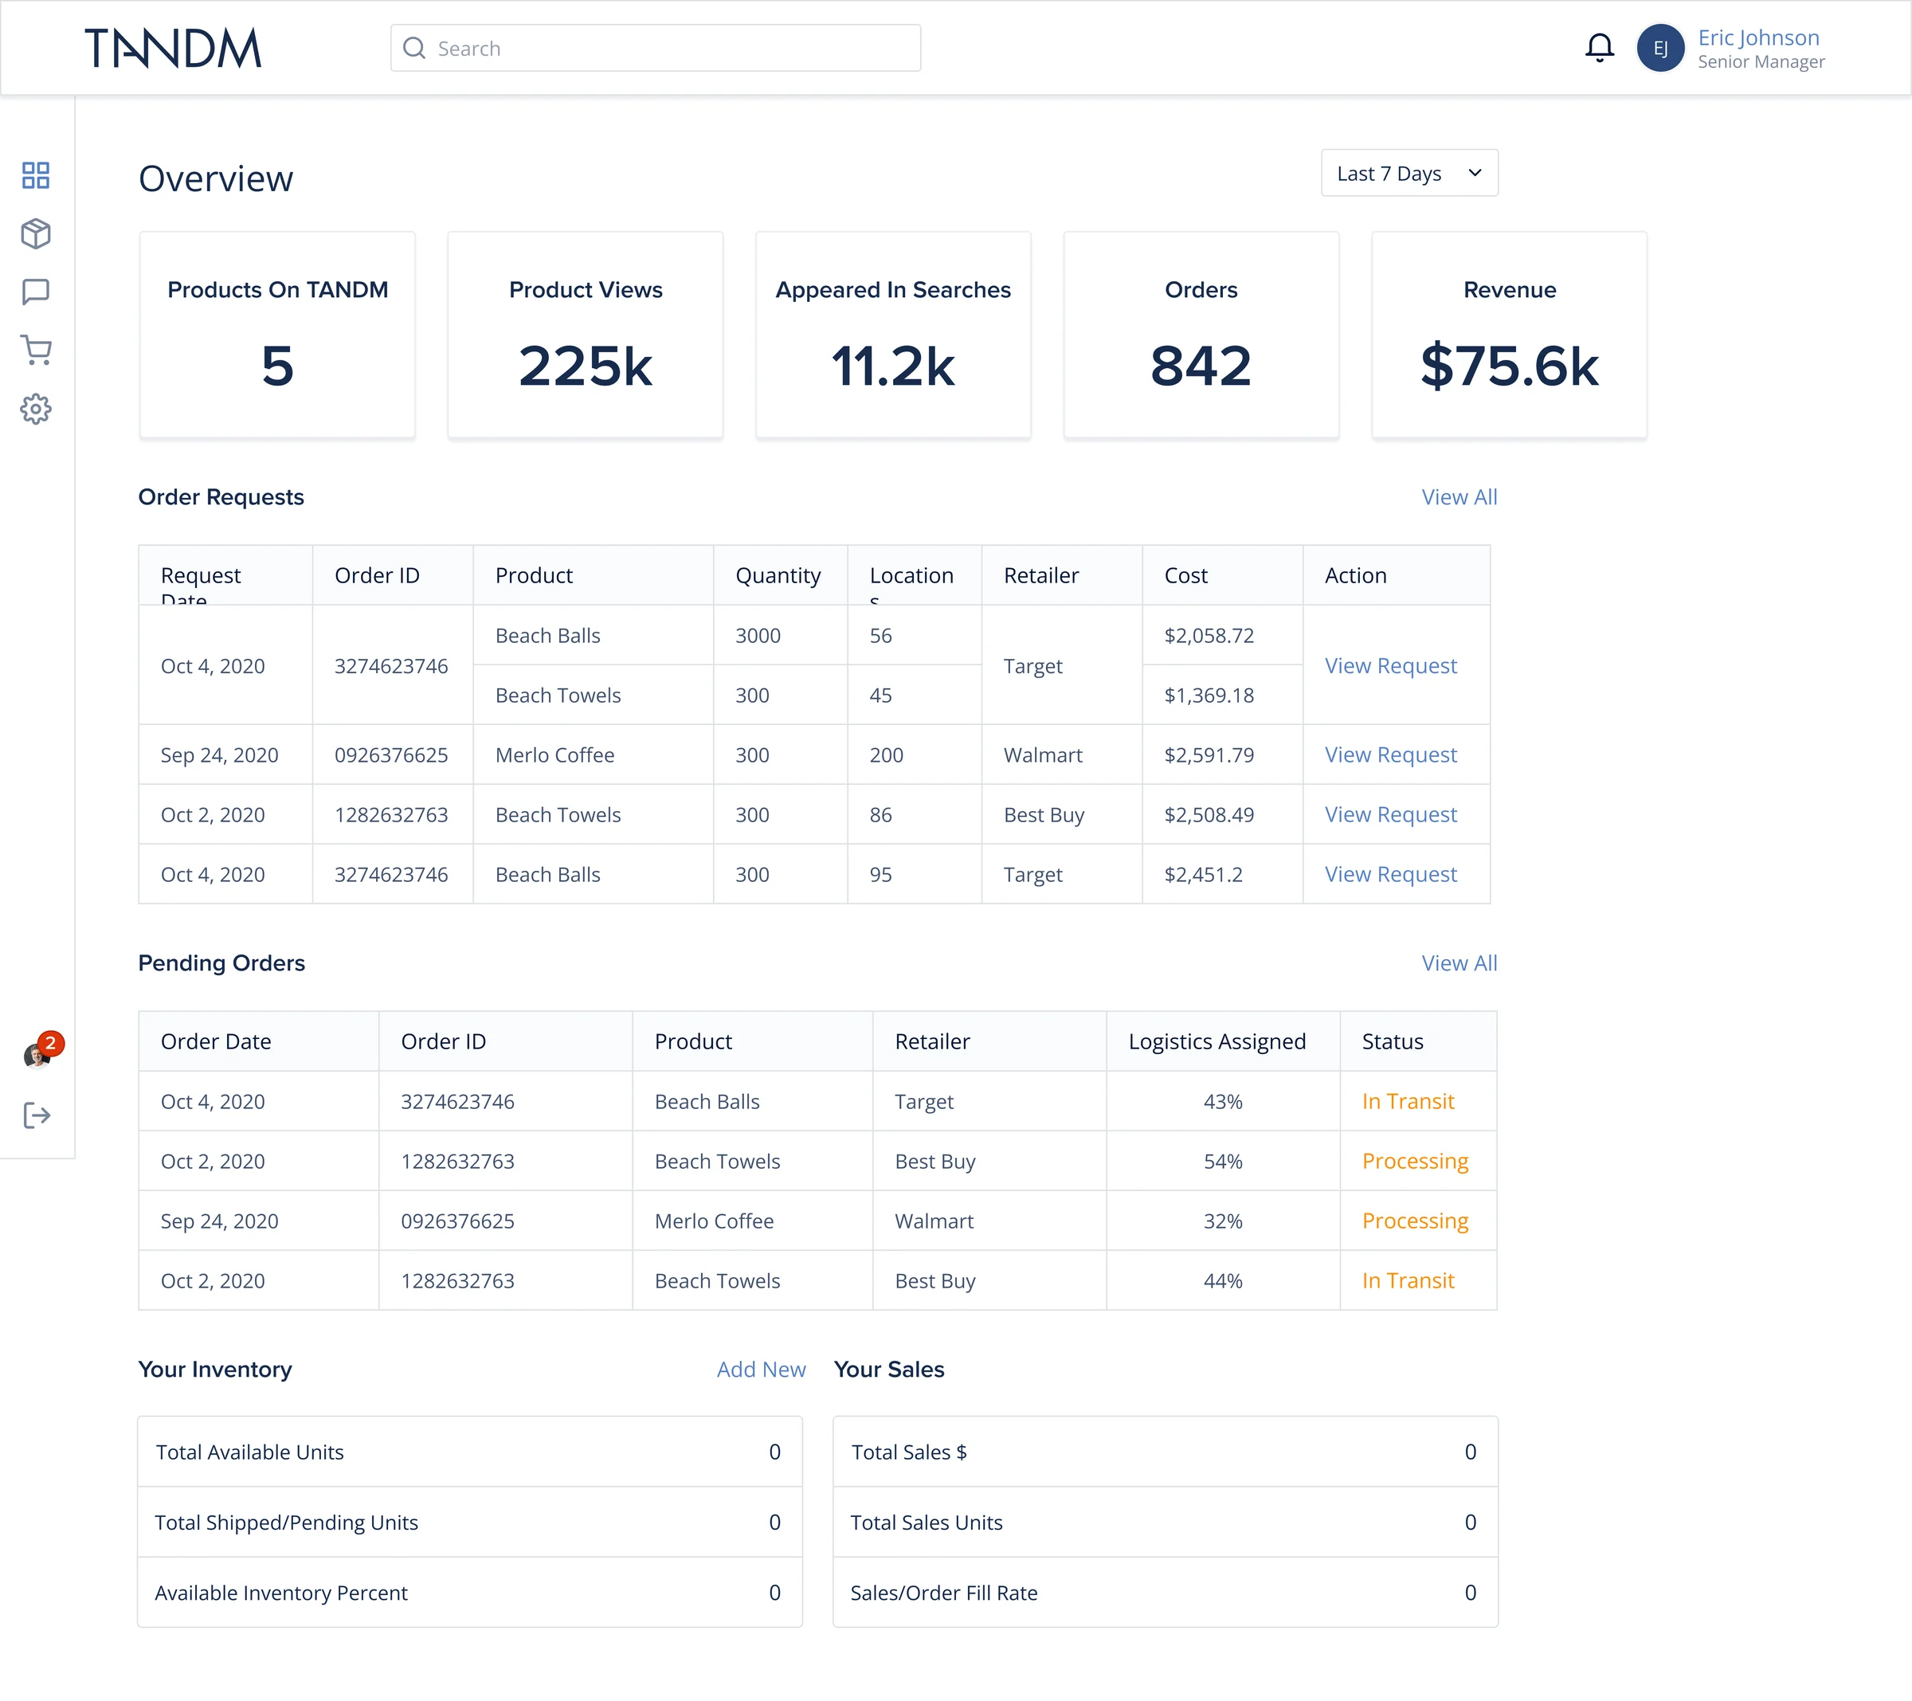This screenshot has width=1912, height=1701.
Task: Open View All for Order Requests
Action: 1459,497
